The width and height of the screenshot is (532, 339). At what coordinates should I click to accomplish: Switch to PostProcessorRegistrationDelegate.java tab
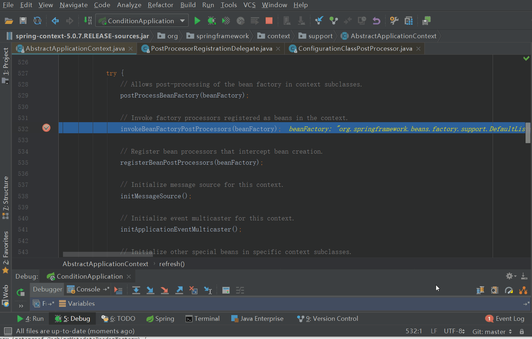point(211,49)
